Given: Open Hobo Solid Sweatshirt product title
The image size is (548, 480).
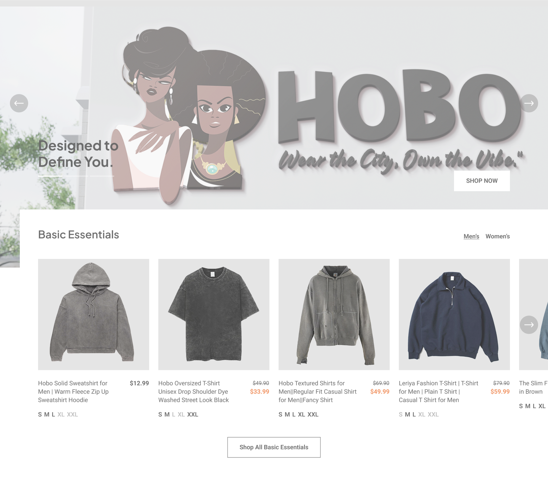Looking at the screenshot, I should pyautogui.click(x=73, y=392).
